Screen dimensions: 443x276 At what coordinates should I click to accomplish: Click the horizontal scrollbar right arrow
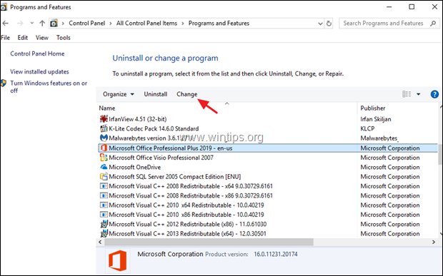pyautogui.click(x=434, y=242)
